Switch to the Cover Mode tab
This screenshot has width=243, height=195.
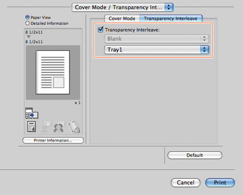click(x=122, y=18)
